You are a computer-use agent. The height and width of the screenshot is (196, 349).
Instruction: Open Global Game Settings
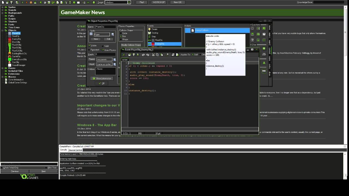[x=17, y=82]
